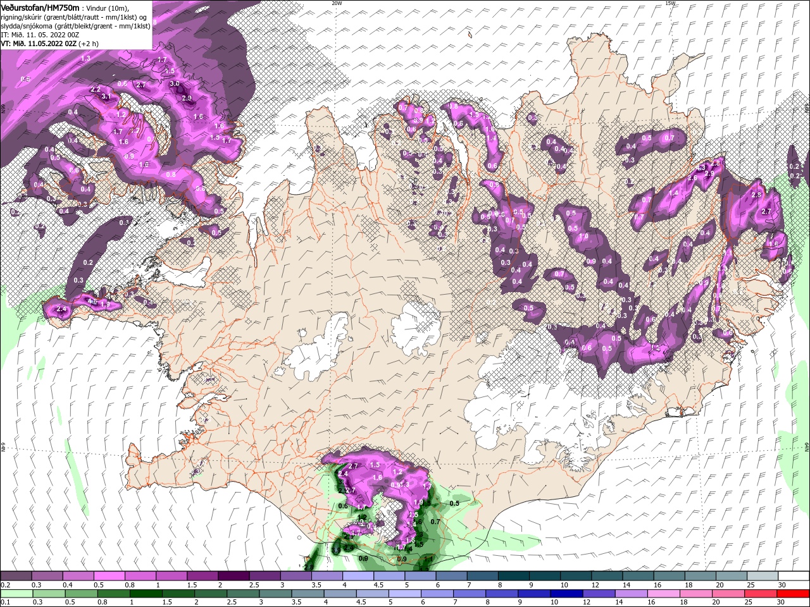Pick the lower legend swatch between 0.1 and 0.3

click(16, 594)
